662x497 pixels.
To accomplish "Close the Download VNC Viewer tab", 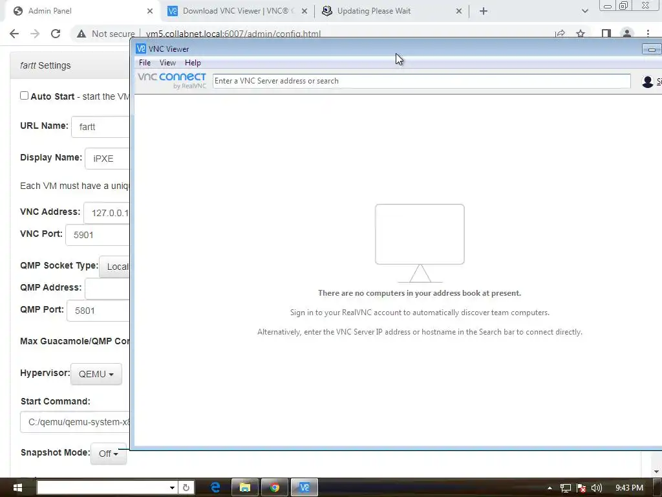I will pos(304,11).
